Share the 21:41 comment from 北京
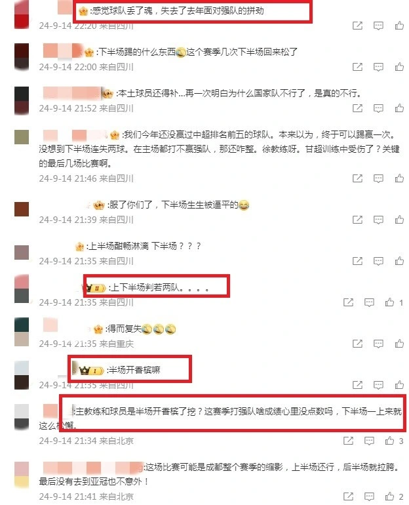 pyautogui.click(x=349, y=496)
